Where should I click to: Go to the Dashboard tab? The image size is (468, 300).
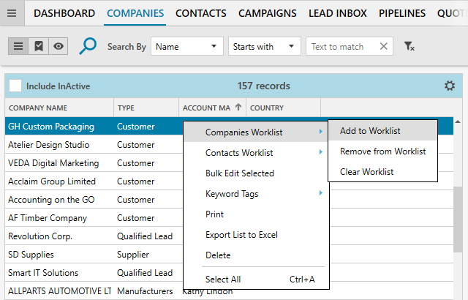click(x=64, y=13)
